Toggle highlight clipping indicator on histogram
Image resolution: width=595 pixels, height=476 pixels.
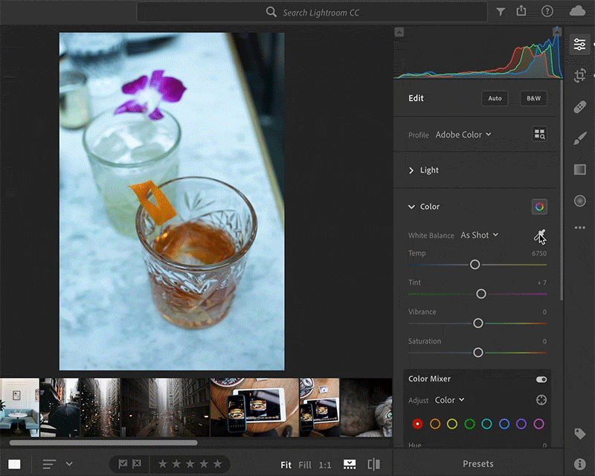point(556,32)
